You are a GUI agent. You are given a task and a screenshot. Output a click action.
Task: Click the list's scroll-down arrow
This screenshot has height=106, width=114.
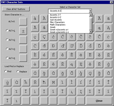(91, 32)
